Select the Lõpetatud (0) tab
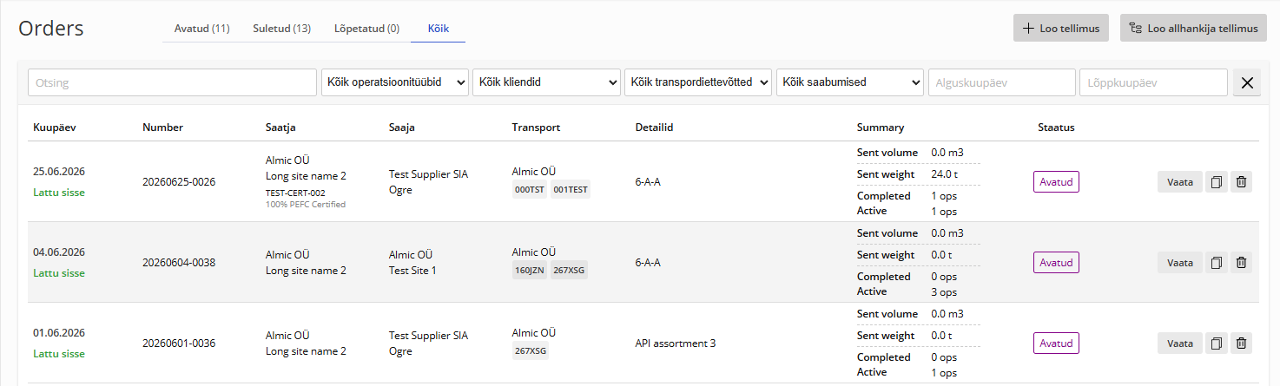The width and height of the screenshot is (1280, 386). click(x=366, y=29)
